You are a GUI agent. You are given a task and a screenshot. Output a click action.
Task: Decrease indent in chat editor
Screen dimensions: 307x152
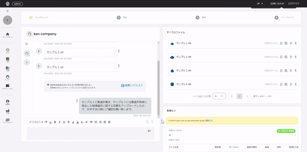click(x=105, y=122)
